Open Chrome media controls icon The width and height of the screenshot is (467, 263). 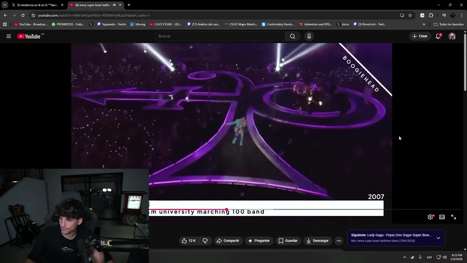coord(444,15)
